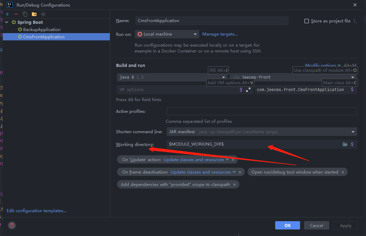Collapse the Spring Boot tree node
Viewport: 366px width, 236px height.
(x=7, y=22)
